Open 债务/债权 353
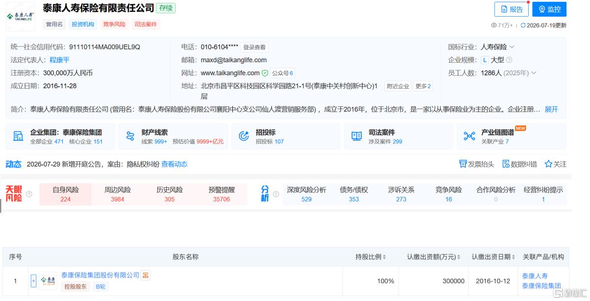590x301 pixels. (354, 194)
